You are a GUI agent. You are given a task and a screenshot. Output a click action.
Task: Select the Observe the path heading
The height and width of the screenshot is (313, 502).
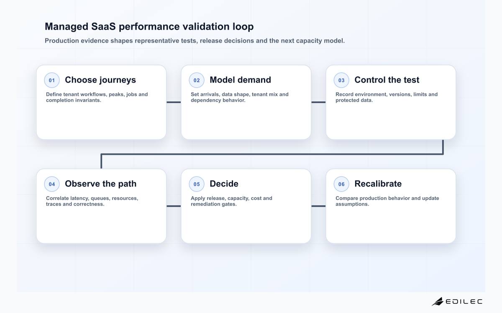[x=100, y=184]
